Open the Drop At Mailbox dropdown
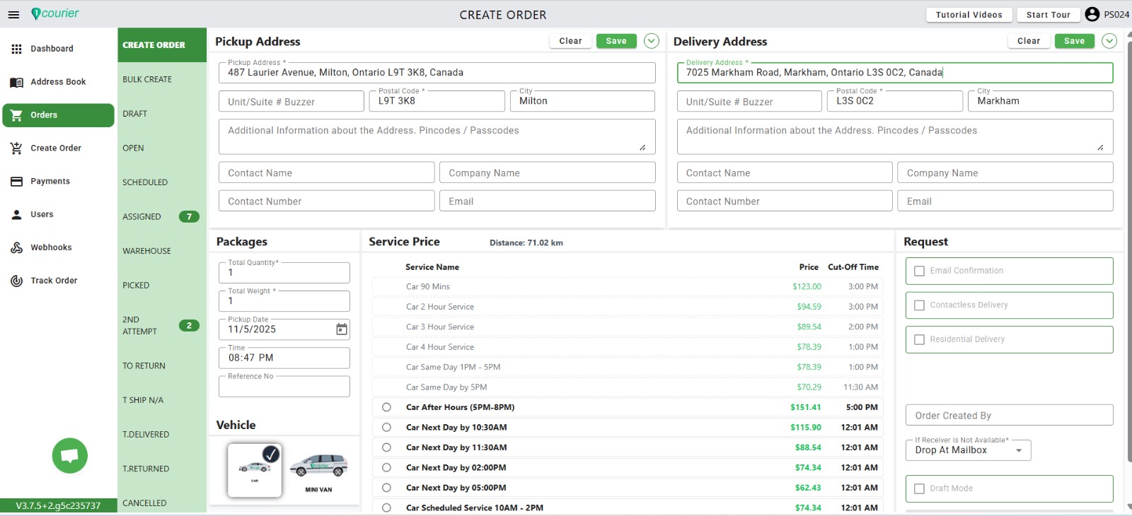The height and width of the screenshot is (516, 1132). (1018, 450)
